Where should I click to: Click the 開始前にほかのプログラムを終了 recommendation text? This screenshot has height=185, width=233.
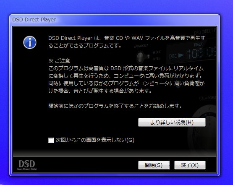[115, 106]
